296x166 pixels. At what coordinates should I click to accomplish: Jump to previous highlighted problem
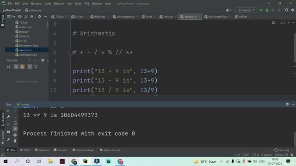(289, 23)
